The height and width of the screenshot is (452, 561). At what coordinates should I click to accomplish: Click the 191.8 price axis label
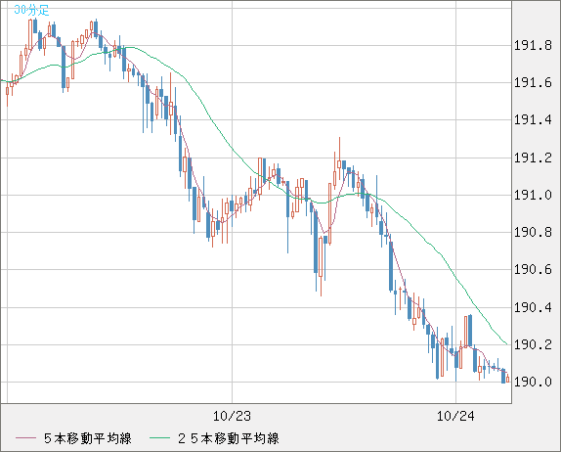[533, 45]
